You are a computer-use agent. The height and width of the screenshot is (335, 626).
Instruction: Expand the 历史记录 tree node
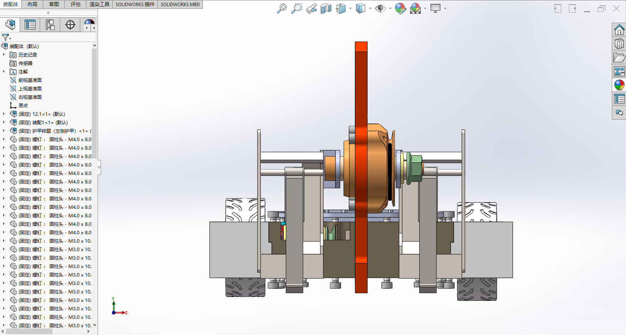click(4, 55)
